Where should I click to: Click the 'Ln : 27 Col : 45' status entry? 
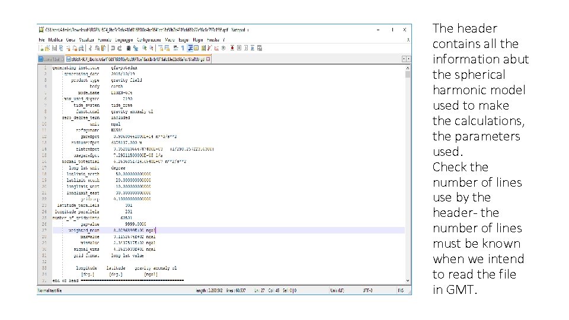tap(268, 290)
